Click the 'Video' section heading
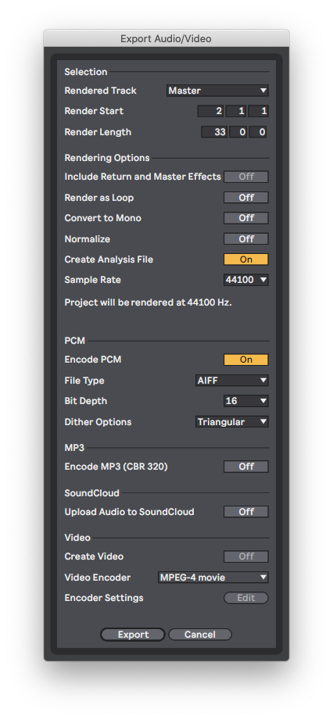333x719 pixels. tap(77, 538)
